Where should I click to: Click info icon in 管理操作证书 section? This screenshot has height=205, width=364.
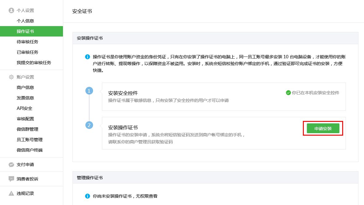click(88, 196)
